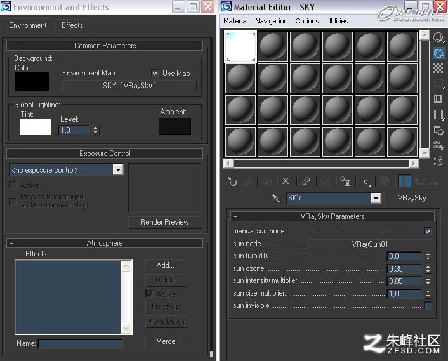The height and width of the screenshot is (361, 448).
Task: Open the Material Editor Options icon
Action: [x=438, y=130]
